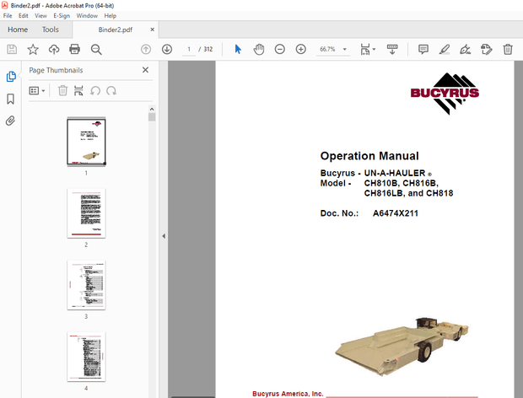The image size is (523, 398).
Task: Collapse the navigation pane with arrow
Action: [164, 236]
